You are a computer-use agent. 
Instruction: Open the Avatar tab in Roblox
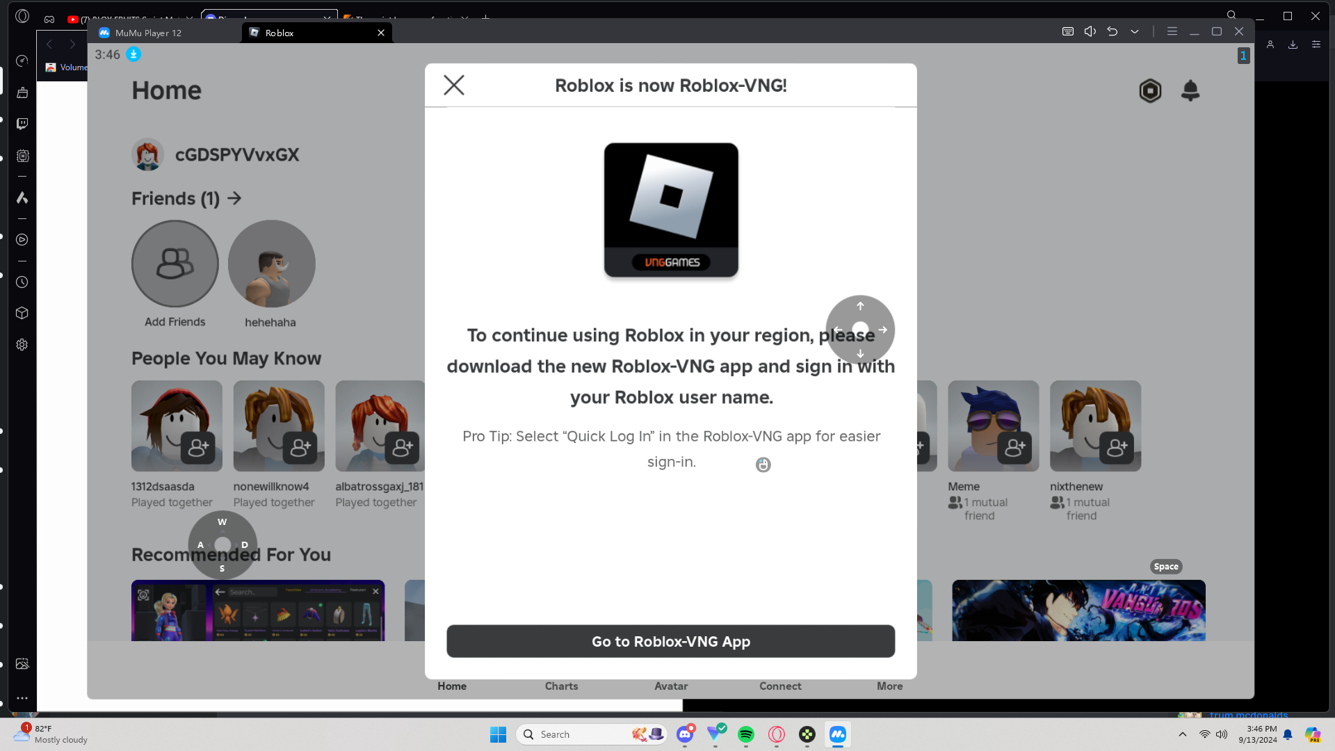point(671,686)
